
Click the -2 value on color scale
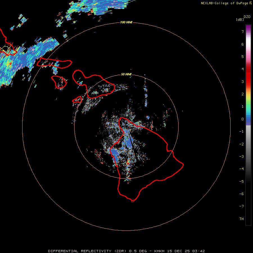tap(241, 144)
